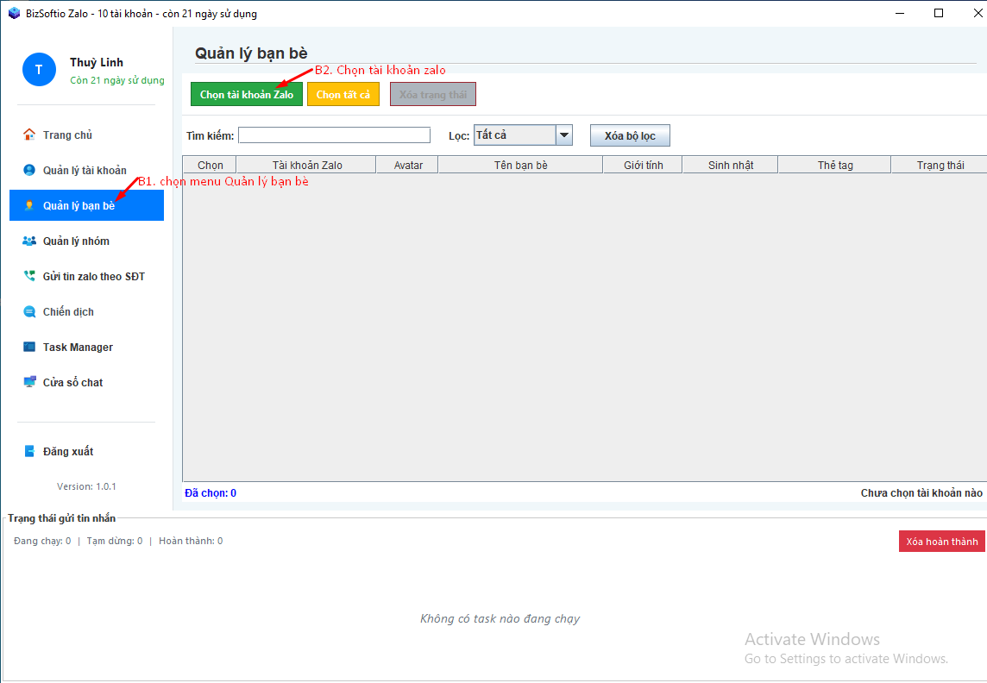Click the Task Manager sidebar icon
This screenshot has width=987, height=683.
(29, 347)
